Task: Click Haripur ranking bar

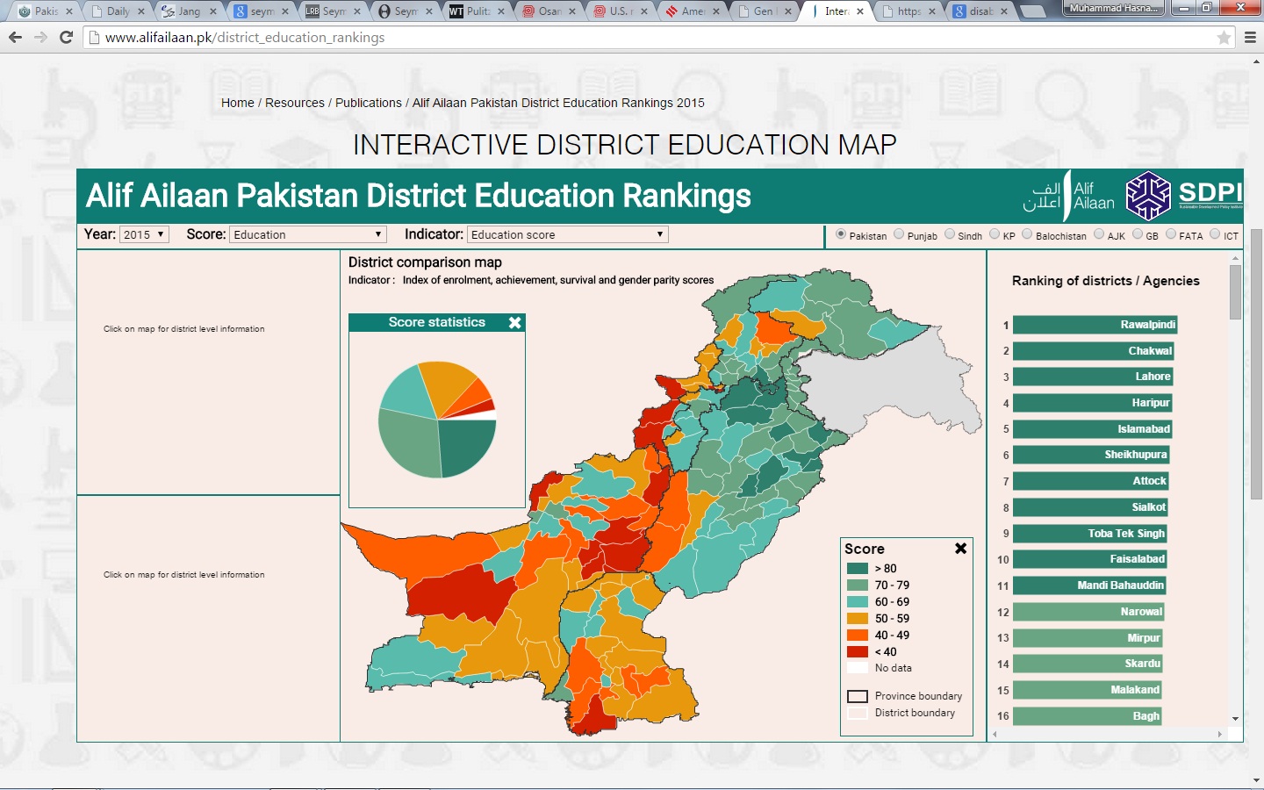Action: (1093, 403)
